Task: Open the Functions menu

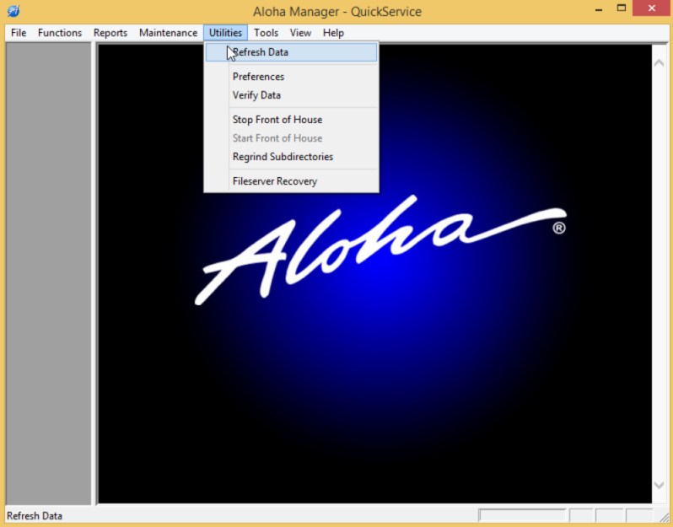Action: (60, 33)
